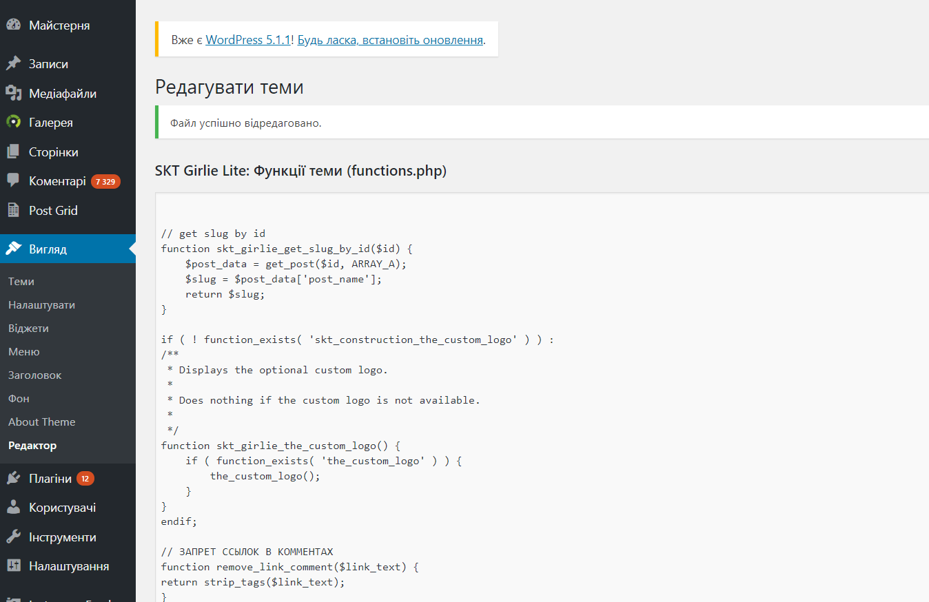Click the skt_girlie_get_slug_by_id function line
Viewport: 929px width, 602px height.
click(x=287, y=249)
